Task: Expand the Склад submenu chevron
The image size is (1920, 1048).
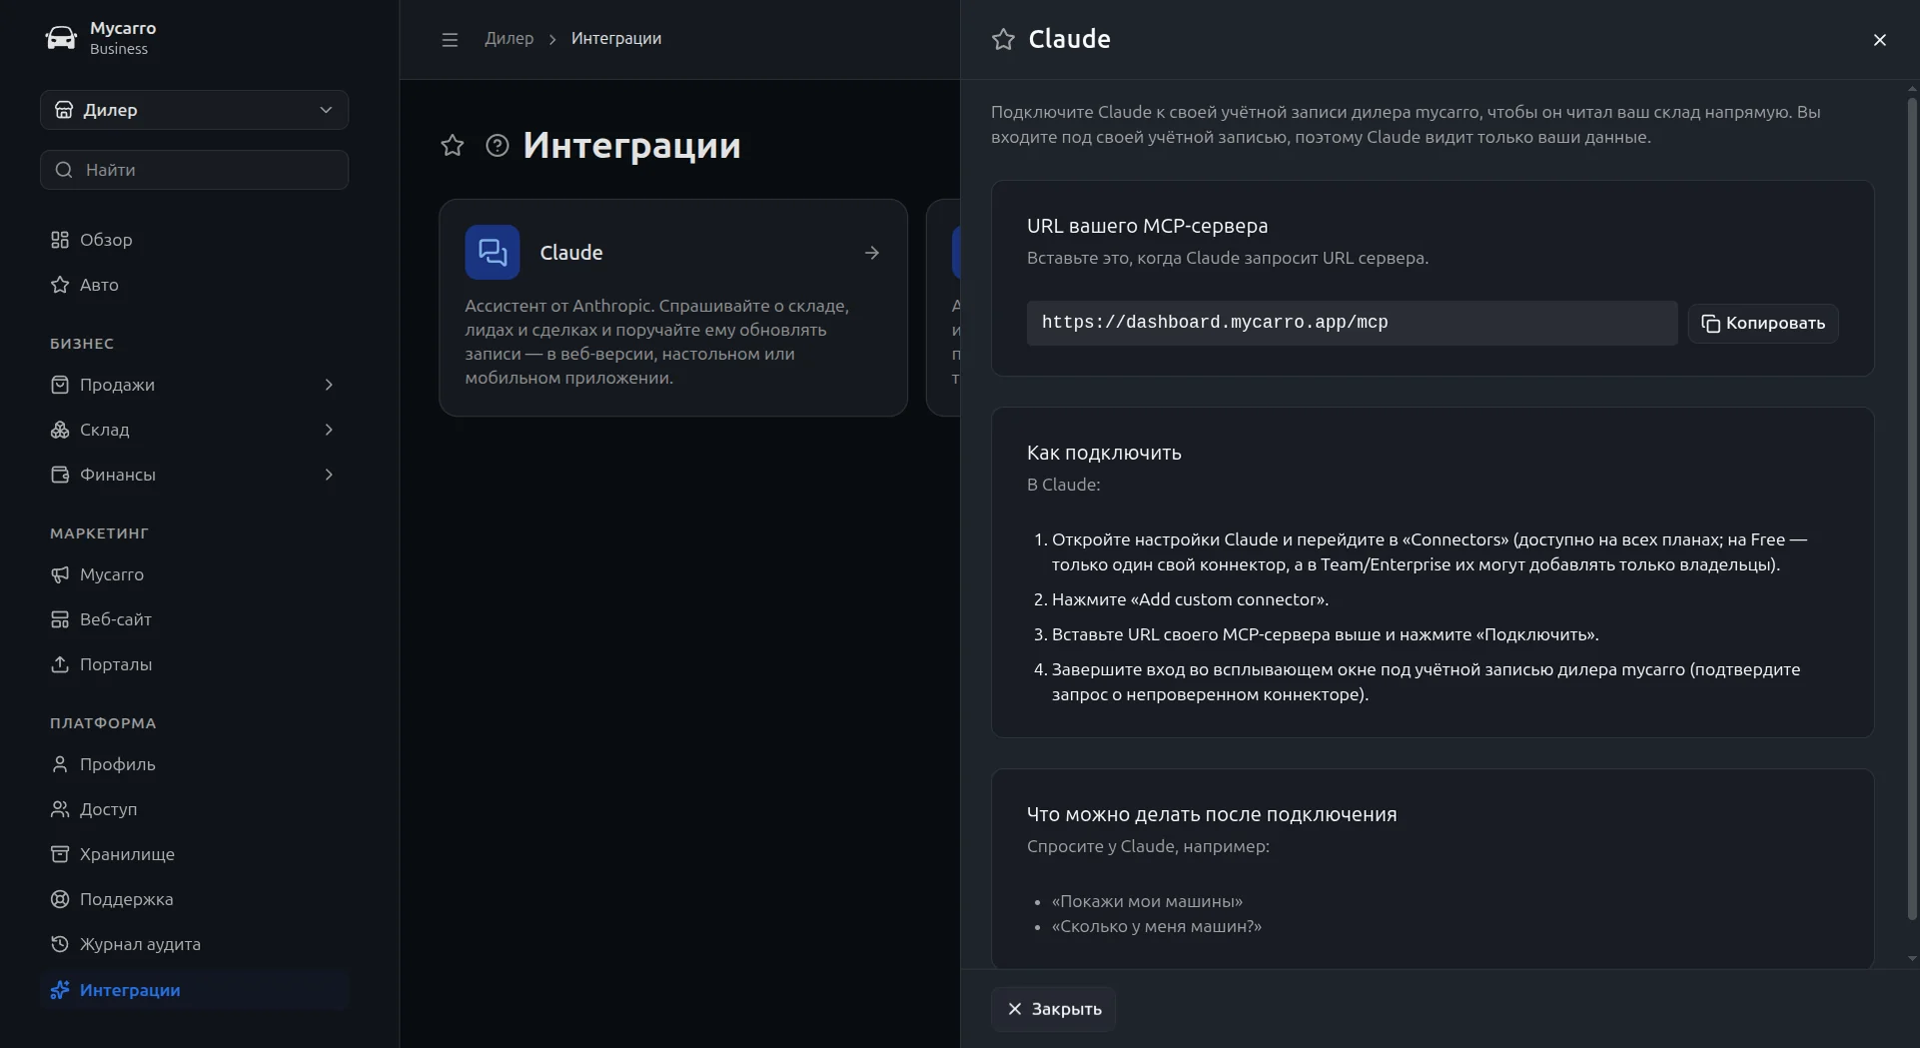Action: (x=328, y=430)
